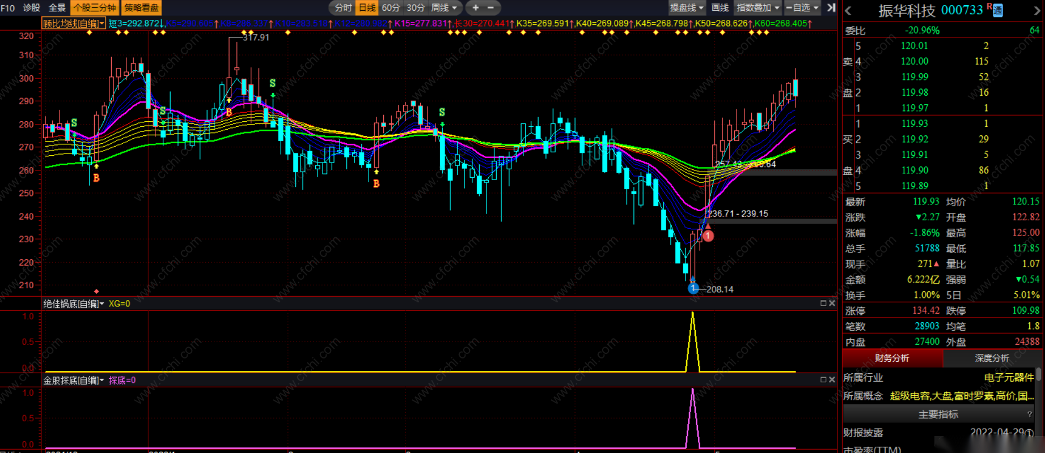Image resolution: width=1045 pixels, height=453 pixels.
Task: Click the circled 1 icon beside 财报披露 date
Action: coord(1029,433)
